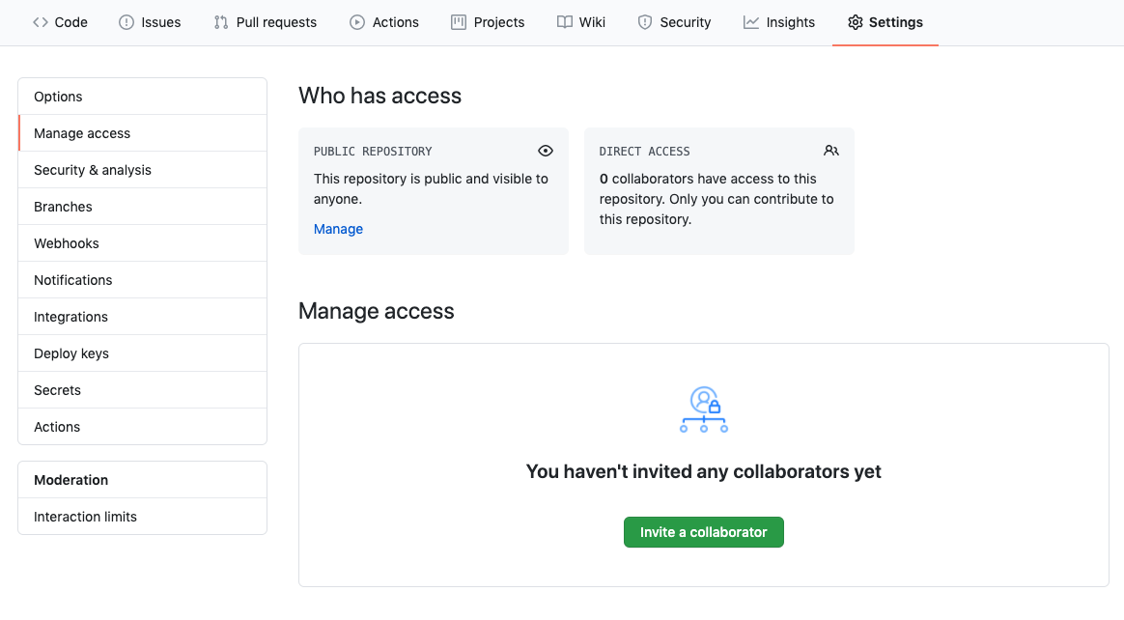Open Options in the settings sidebar
1124x620 pixels.
click(x=58, y=97)
